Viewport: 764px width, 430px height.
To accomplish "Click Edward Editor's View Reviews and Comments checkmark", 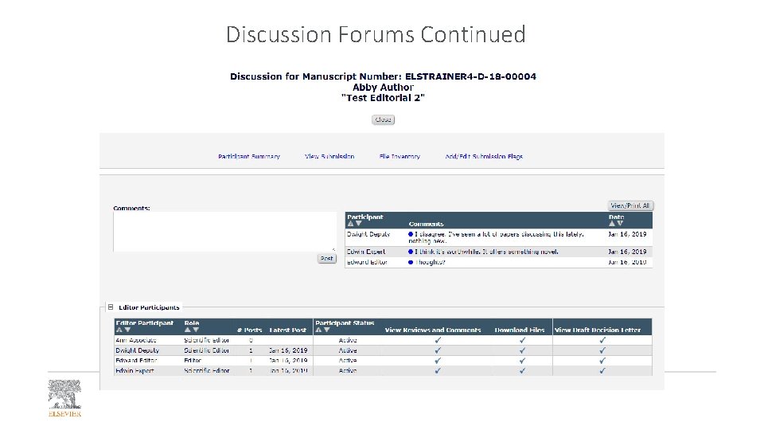I will (x=438, y=360).
